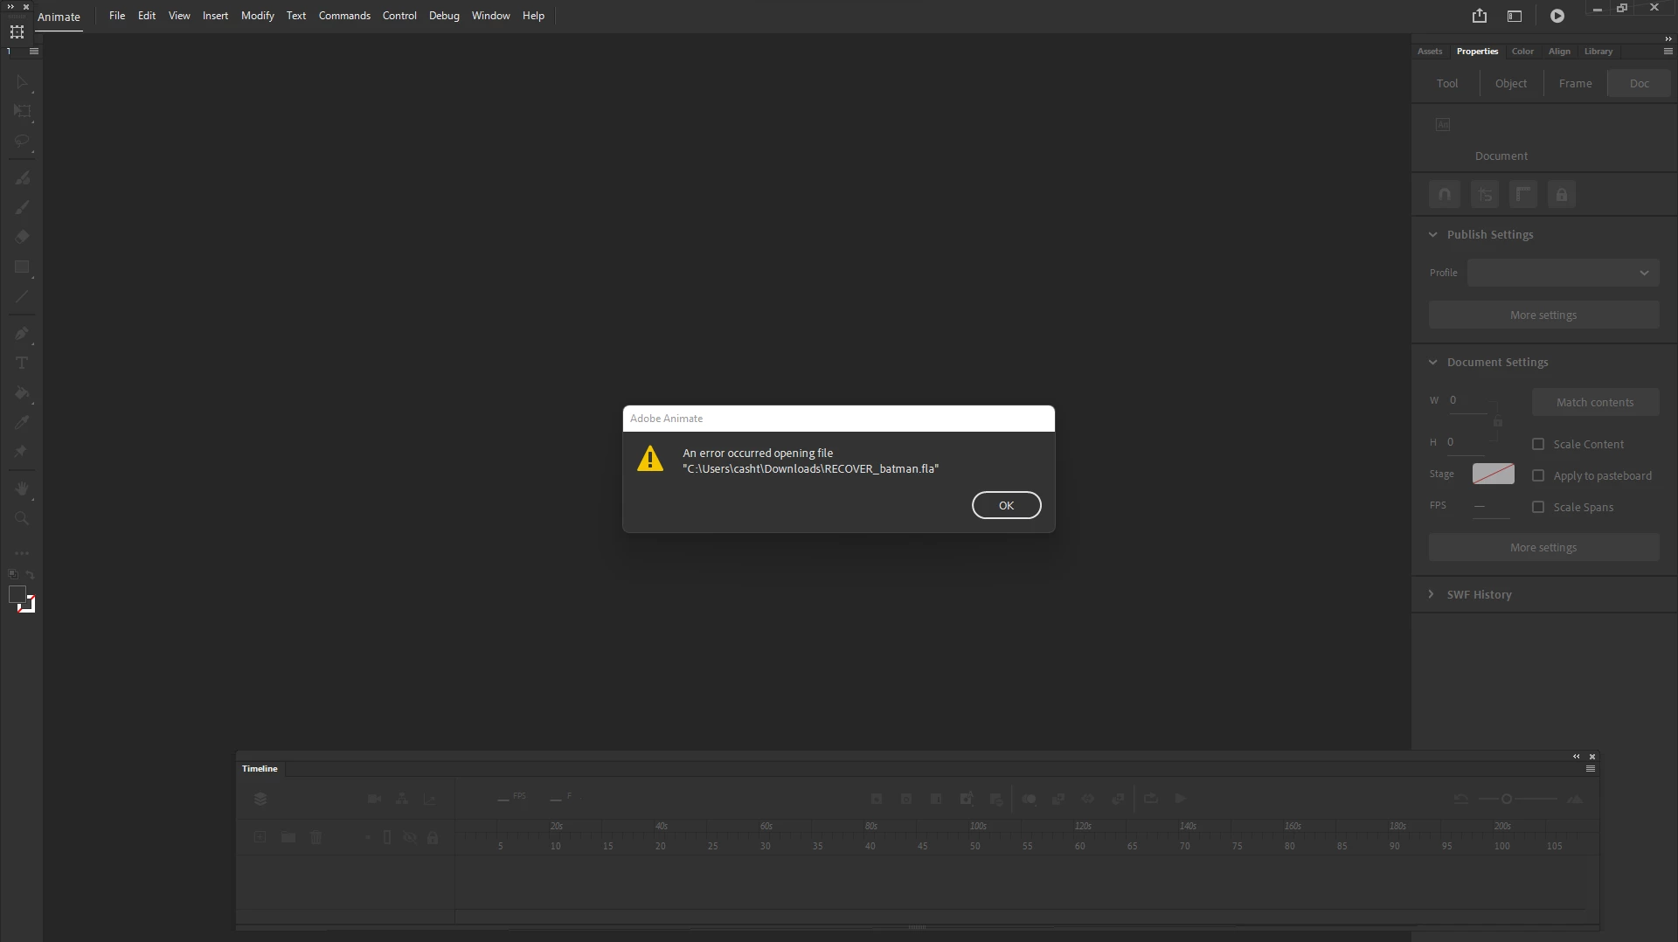Screen dimensions: 1678x942
Task: Enable the Apply to pasteboard checkbox
Action: pos(1538,475)
